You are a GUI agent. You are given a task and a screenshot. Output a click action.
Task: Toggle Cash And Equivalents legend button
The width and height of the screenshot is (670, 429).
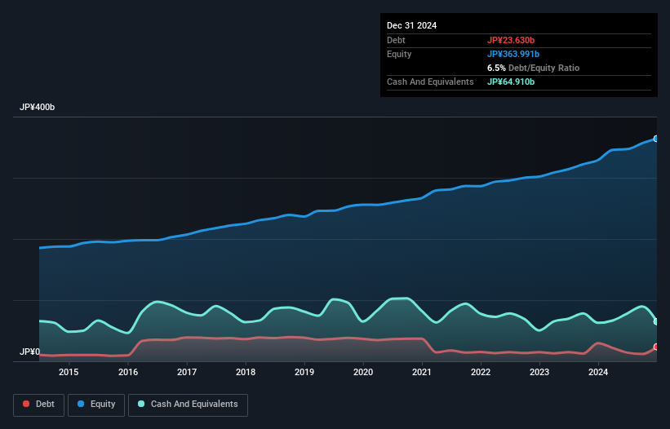188,405
